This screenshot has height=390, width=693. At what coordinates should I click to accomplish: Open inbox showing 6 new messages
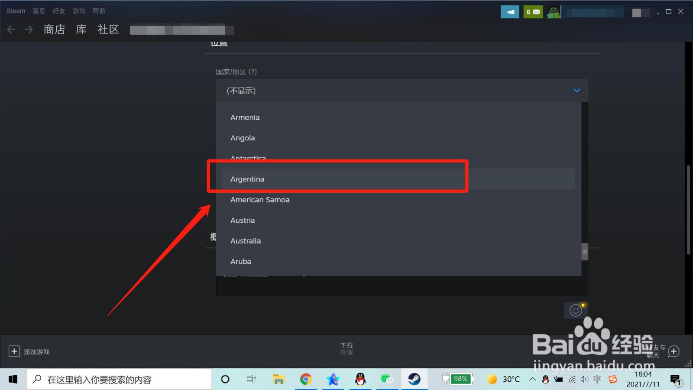pyautogui.click(x=533, y=12)
